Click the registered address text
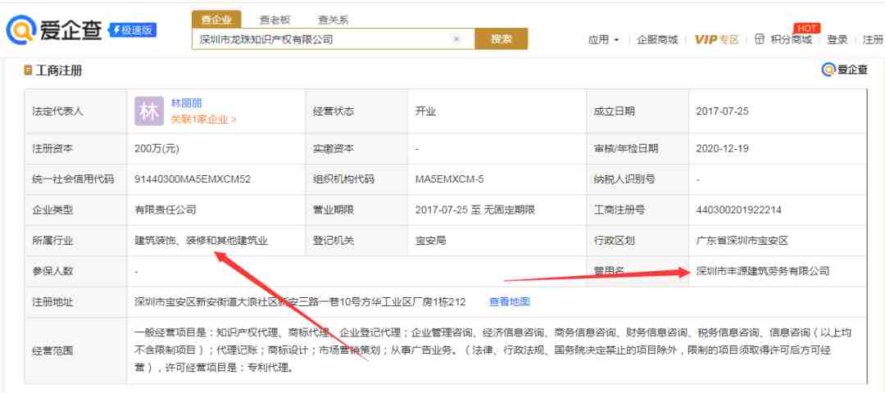The image size is (885, 393). pos(300,301)
